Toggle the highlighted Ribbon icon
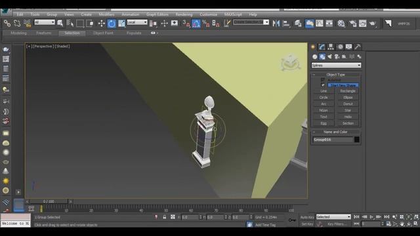This screenshot has height=236, width=420. [309, 24]
